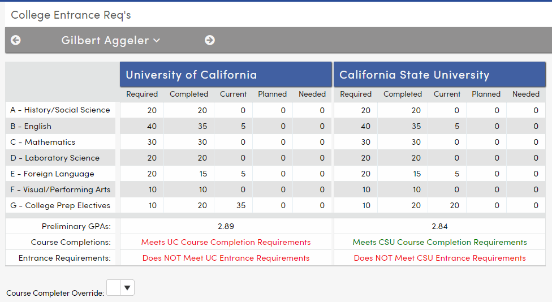Click the College Entrance Req's page title
Image resolution: width=552 pixels, height=302 pixels.
pos(71,15)
